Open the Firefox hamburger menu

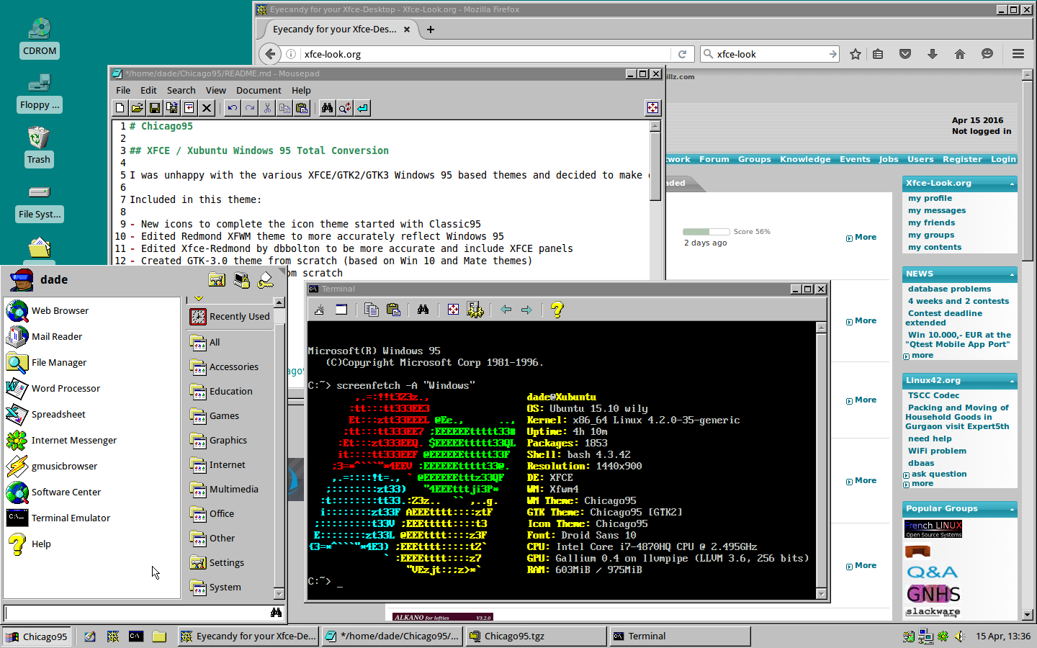tap(1018, 54)
